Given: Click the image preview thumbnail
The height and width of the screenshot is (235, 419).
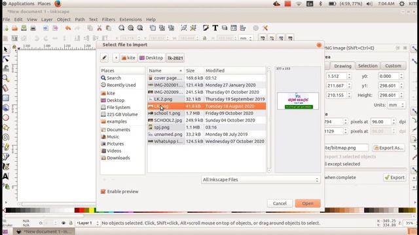Looking at the screenshot, I should (298, 101).
